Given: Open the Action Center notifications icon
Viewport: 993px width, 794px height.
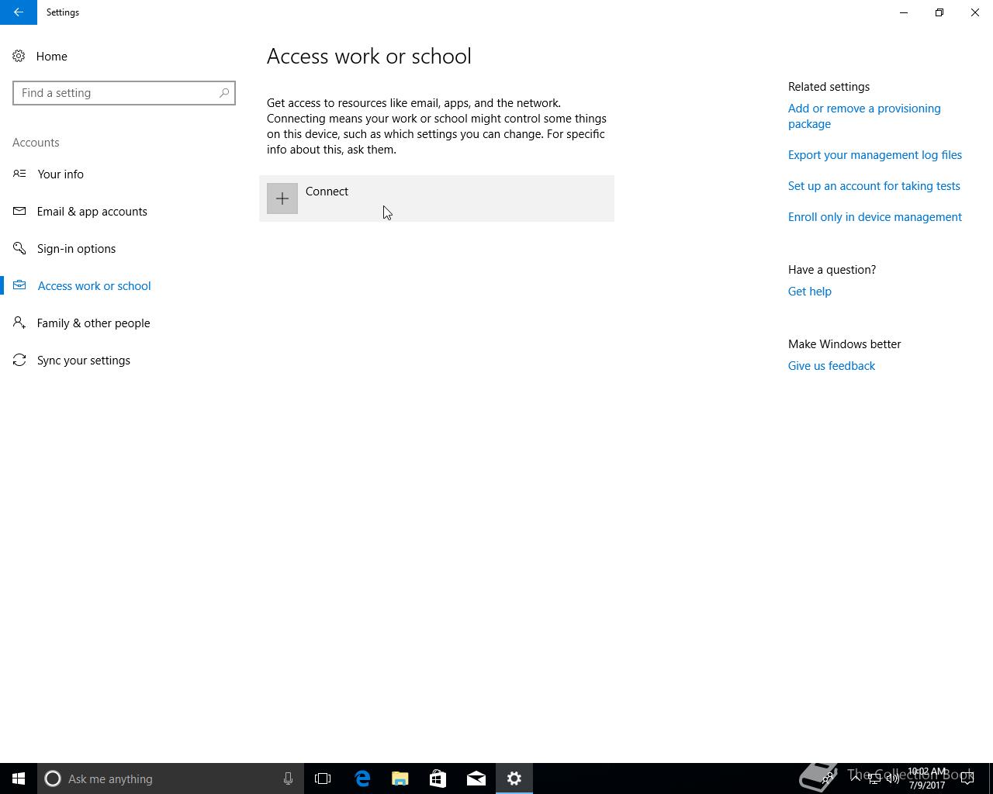Looking at the screenshot, I should 967,778.
